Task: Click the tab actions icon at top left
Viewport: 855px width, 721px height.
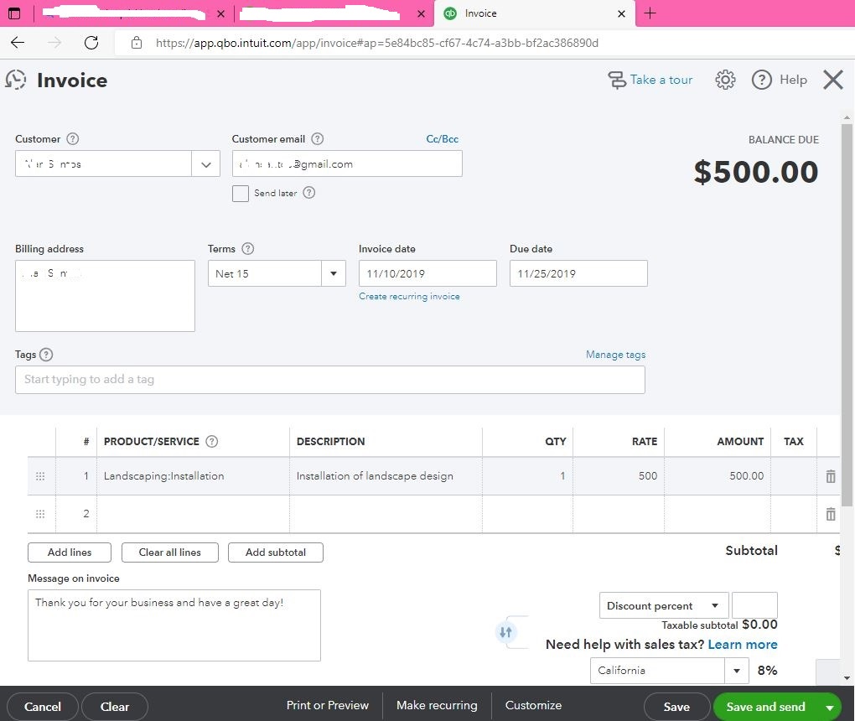Action: (15, 13)
